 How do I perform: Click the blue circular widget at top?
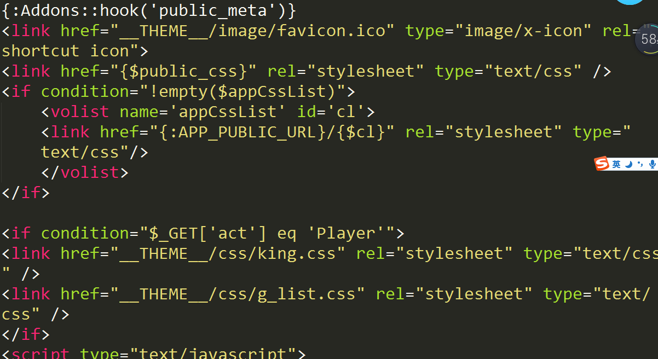point(630,2)
